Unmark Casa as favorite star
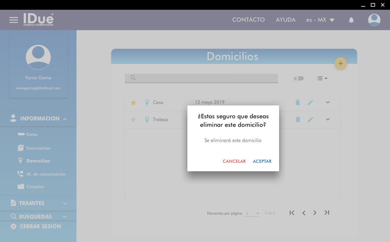390x242 pixels. coord(133,103)
